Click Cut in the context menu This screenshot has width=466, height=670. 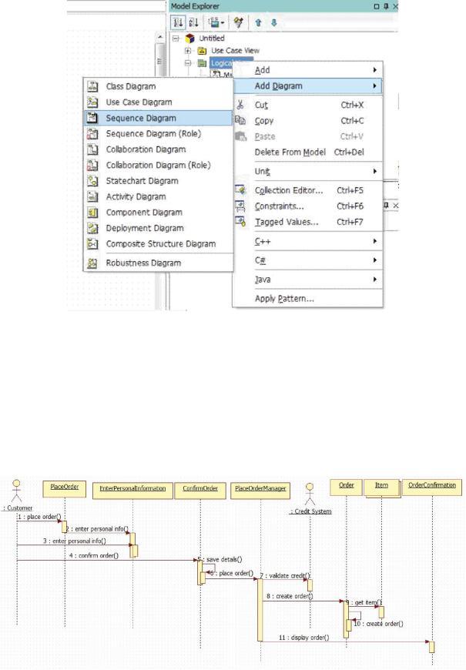(308, 105)
